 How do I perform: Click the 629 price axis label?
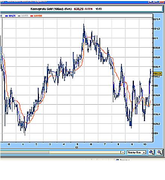tap(156, 133)
